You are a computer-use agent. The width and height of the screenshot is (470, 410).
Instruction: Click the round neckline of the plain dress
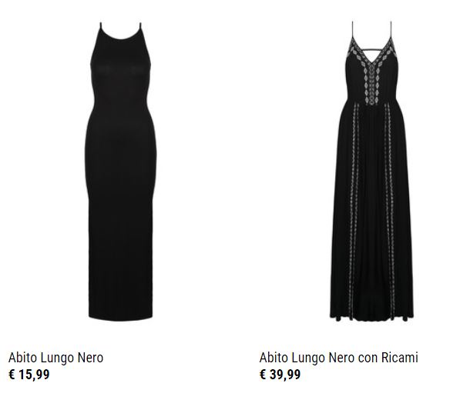click(120, 35)
